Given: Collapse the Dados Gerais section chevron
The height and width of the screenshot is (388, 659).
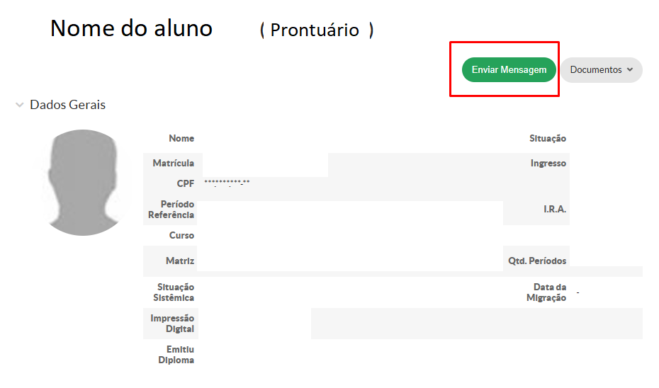Looking at the screenshot, I should click(19, 105).
